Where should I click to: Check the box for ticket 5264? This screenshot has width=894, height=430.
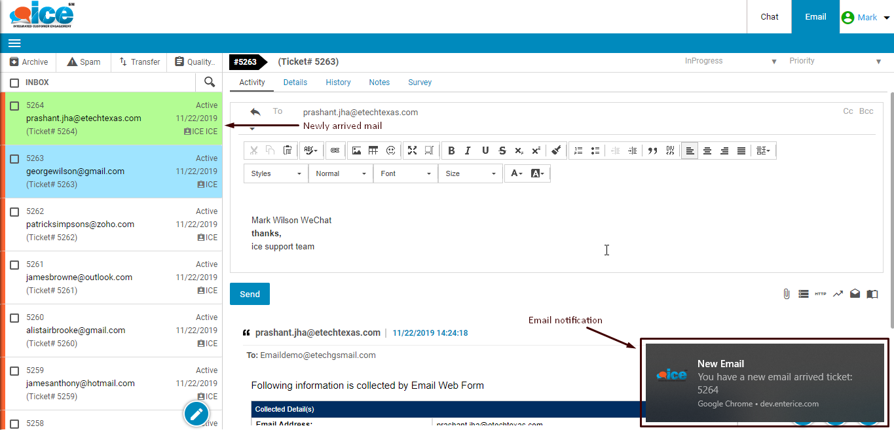(x=14, y=106)
